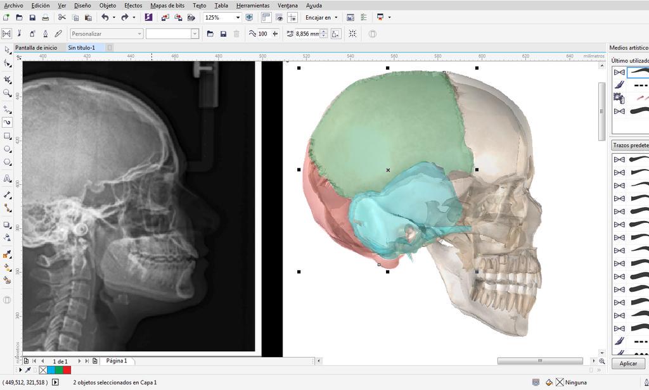Undo the last action
The width and height of the screenshot is (649, 390).
click(105, 17)
